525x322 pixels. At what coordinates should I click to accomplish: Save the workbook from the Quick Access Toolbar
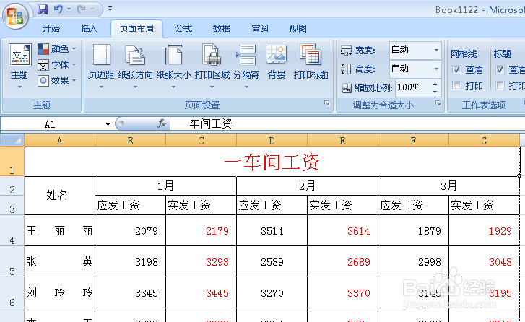[x=43, y=9]
